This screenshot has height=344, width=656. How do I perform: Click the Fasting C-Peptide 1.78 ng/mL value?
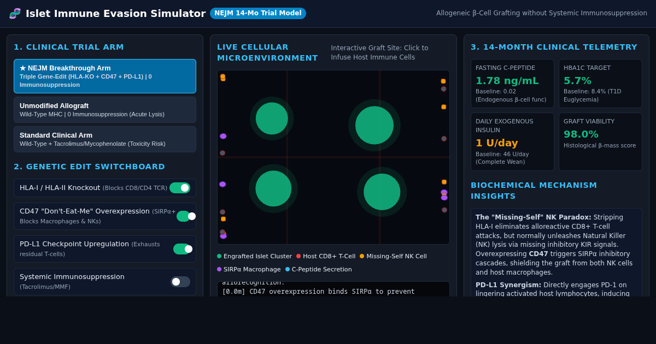click(x=507, y=81)
